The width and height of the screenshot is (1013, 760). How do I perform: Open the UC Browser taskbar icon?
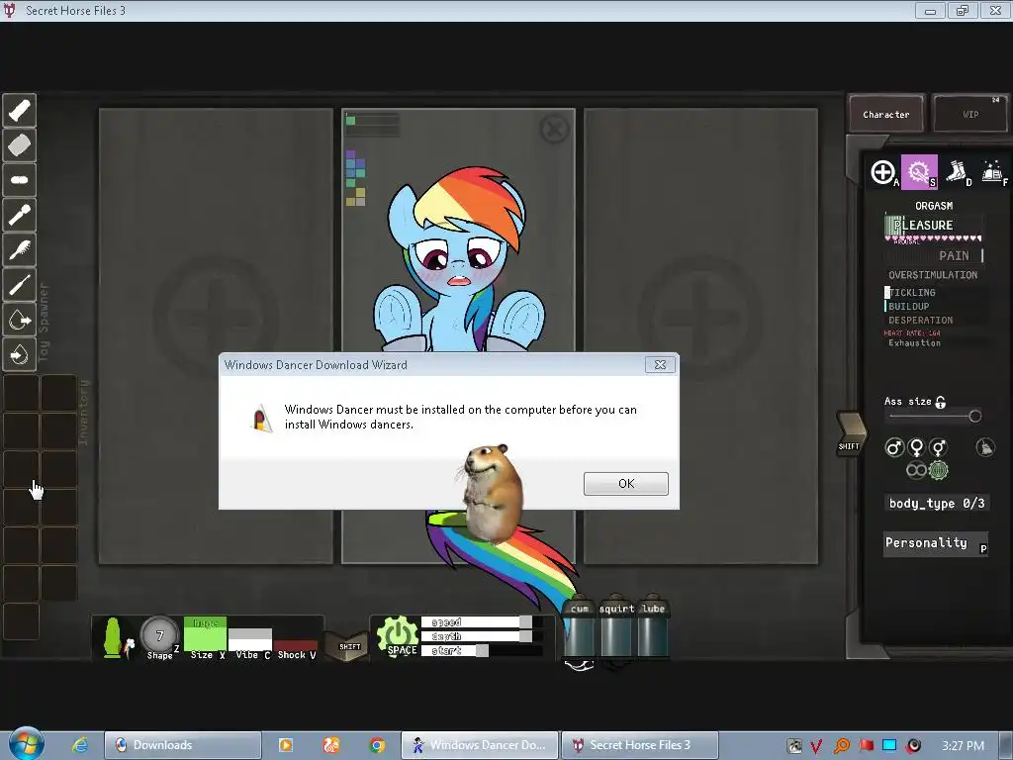click(331, 745)
